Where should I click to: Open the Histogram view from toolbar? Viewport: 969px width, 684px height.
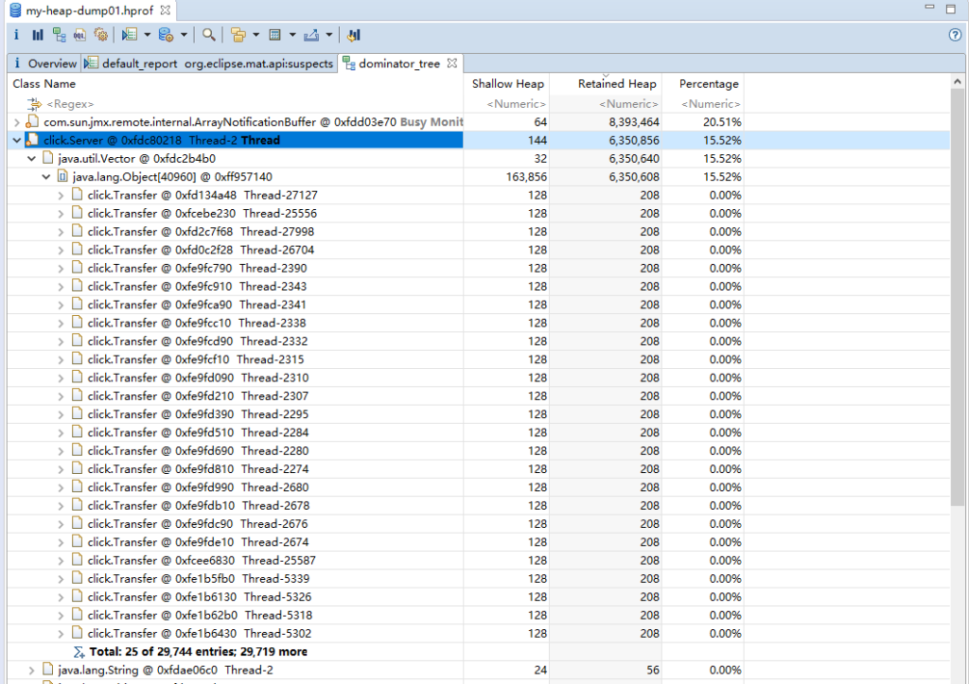[38, 35]
